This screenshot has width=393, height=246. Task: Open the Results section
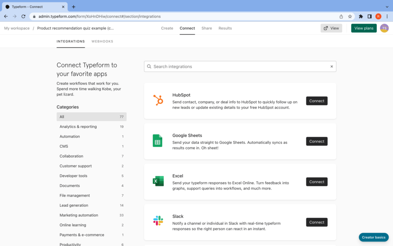click(x=225, y=28)
